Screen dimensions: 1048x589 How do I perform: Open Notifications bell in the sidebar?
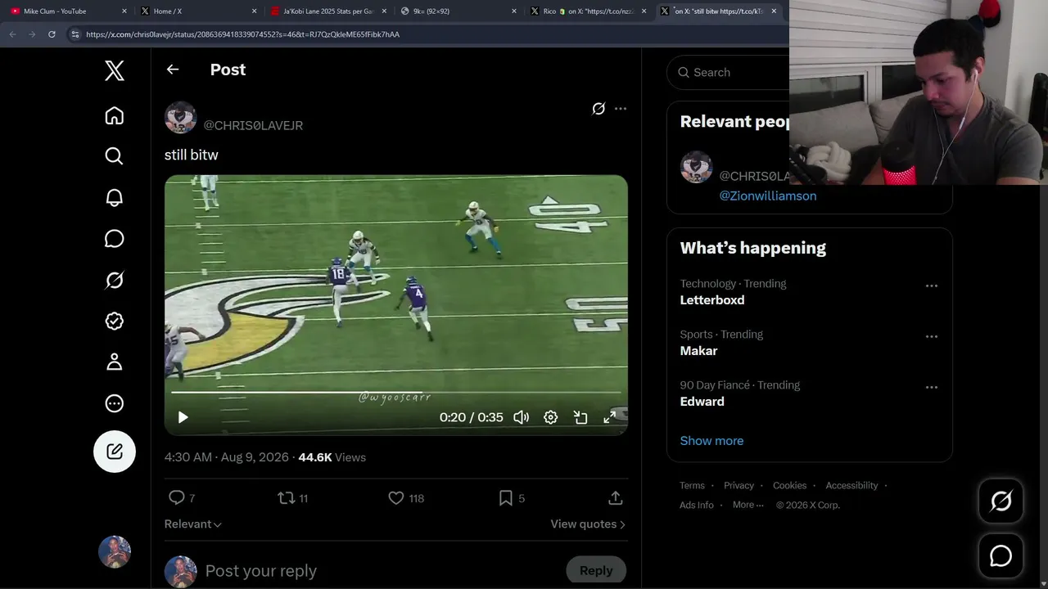click(115, 197)
